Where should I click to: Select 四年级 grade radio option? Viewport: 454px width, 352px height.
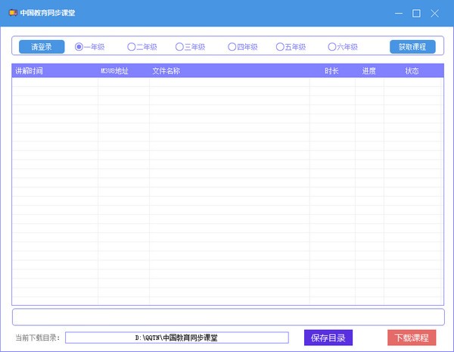[232, 47]
